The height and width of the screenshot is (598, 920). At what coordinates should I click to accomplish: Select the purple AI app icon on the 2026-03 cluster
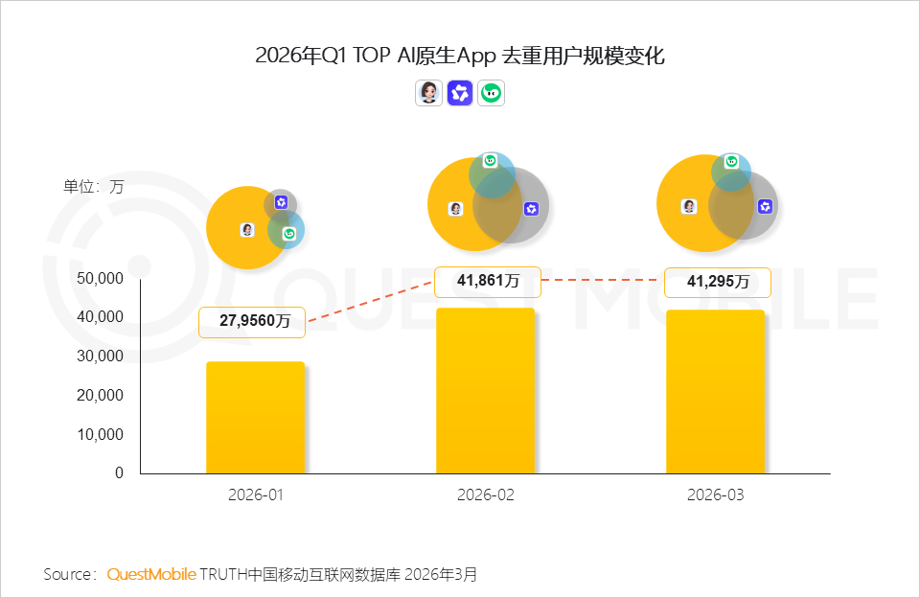(x=765, y=205)
